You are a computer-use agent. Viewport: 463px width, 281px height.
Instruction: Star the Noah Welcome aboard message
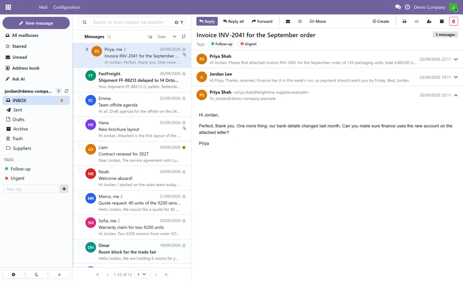[x=184, y=172]
